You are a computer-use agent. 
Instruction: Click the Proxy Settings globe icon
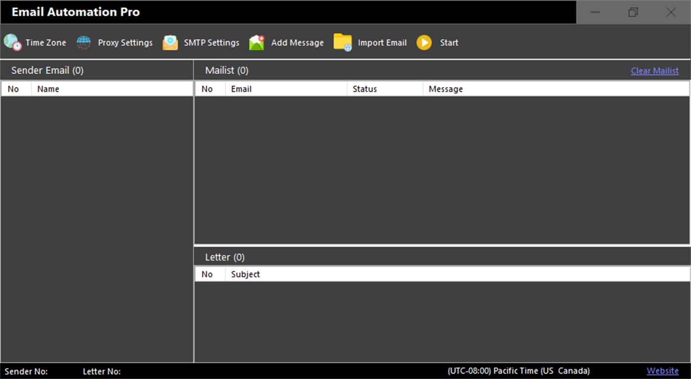click(83, 42)
